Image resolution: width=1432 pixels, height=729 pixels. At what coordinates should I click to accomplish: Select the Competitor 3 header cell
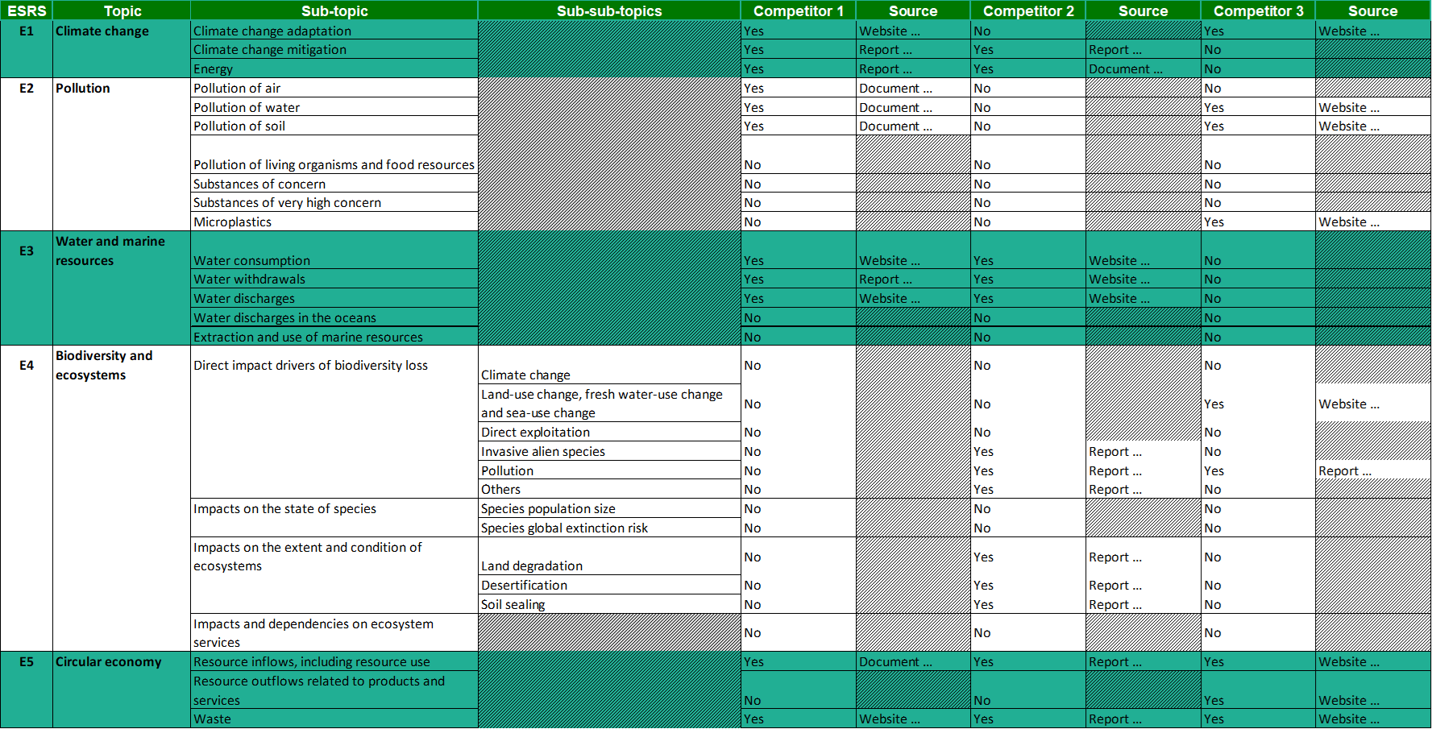tap(1258, 10)
